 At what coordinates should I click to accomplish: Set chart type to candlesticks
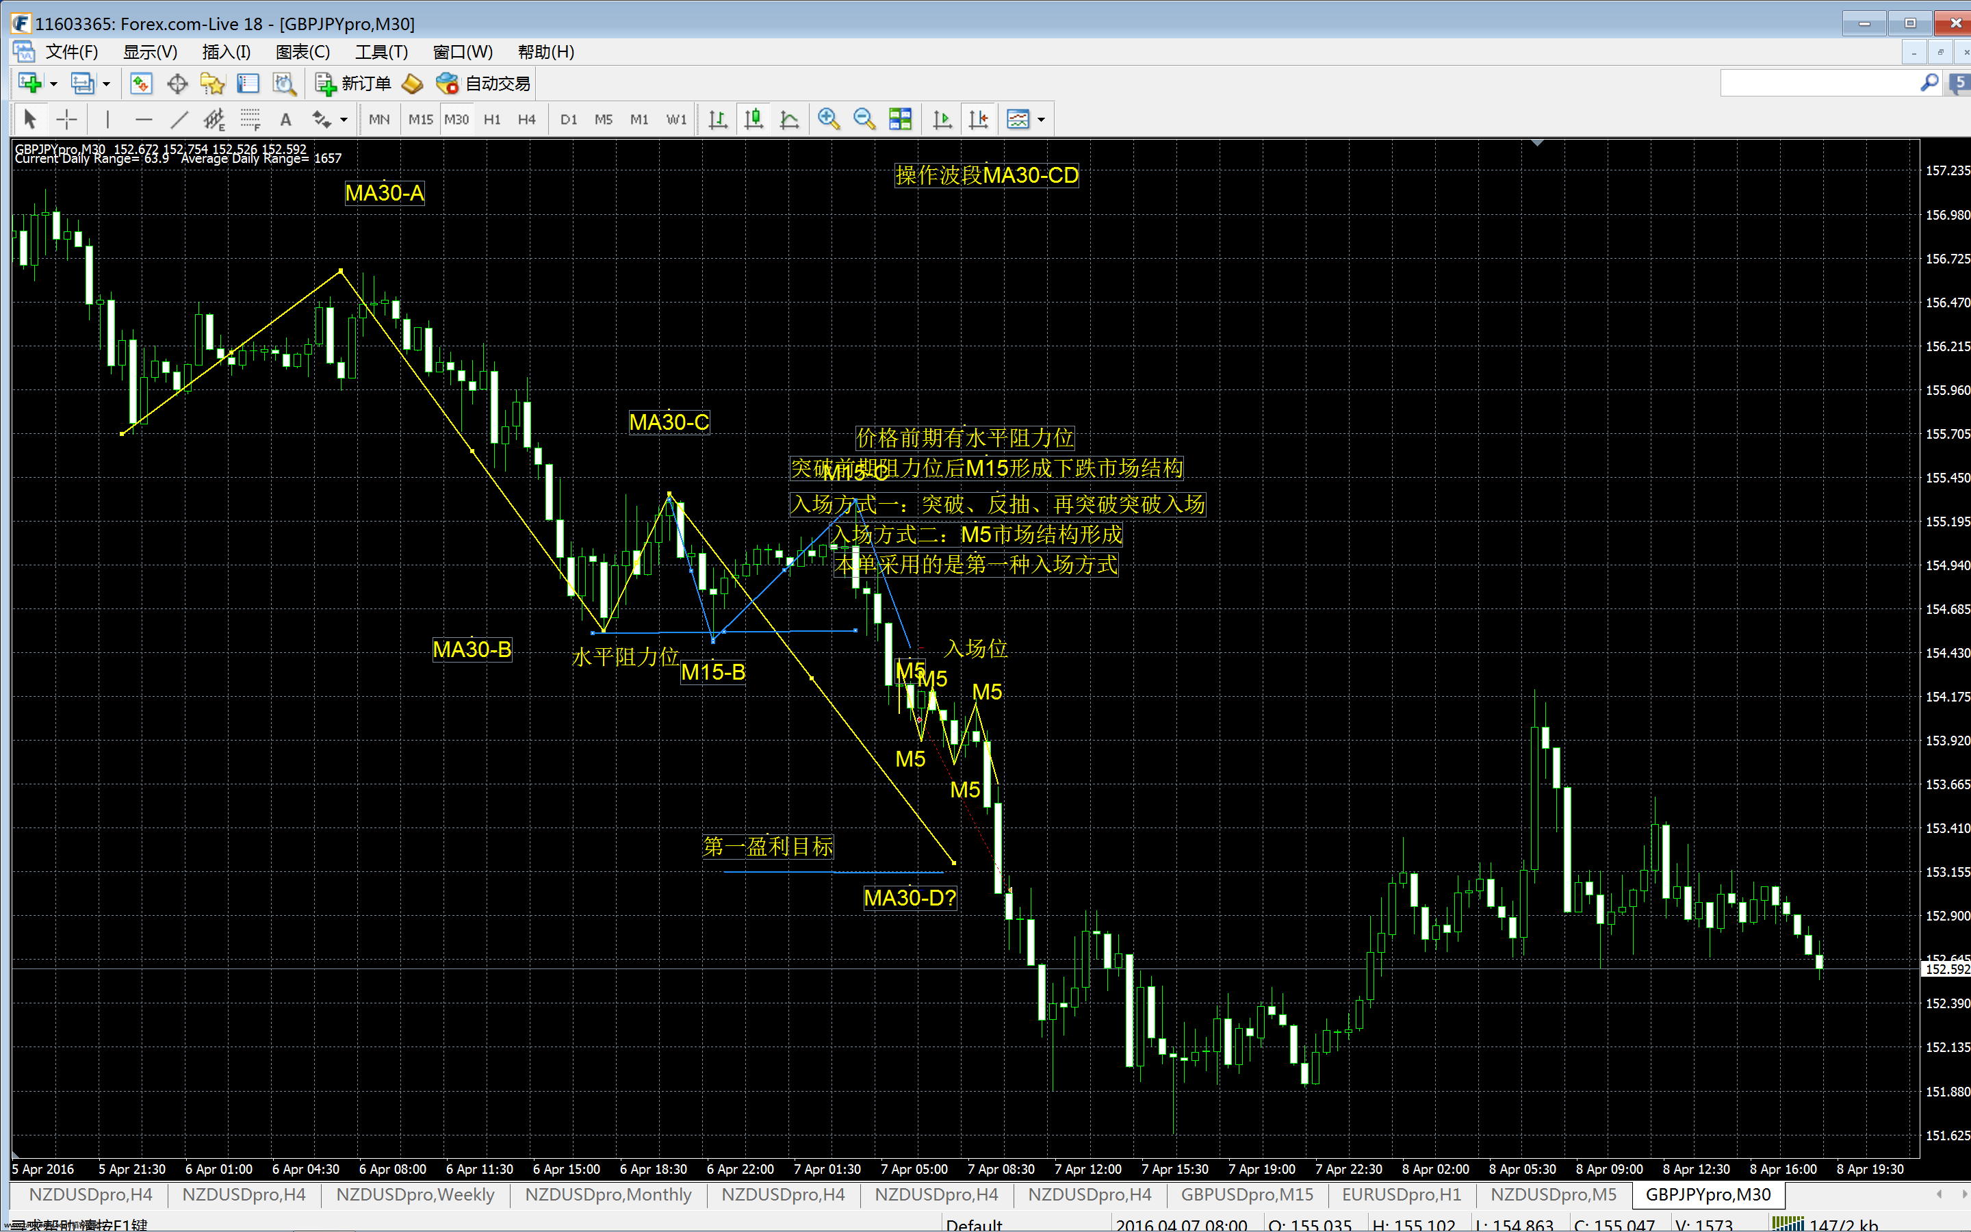click(753, 119)
